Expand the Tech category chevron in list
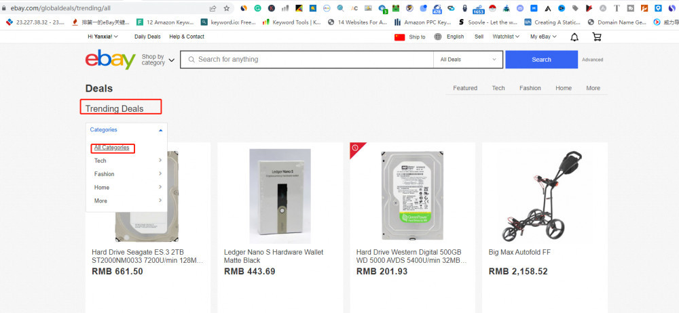The image size is (679, 313). pos(160,161)
